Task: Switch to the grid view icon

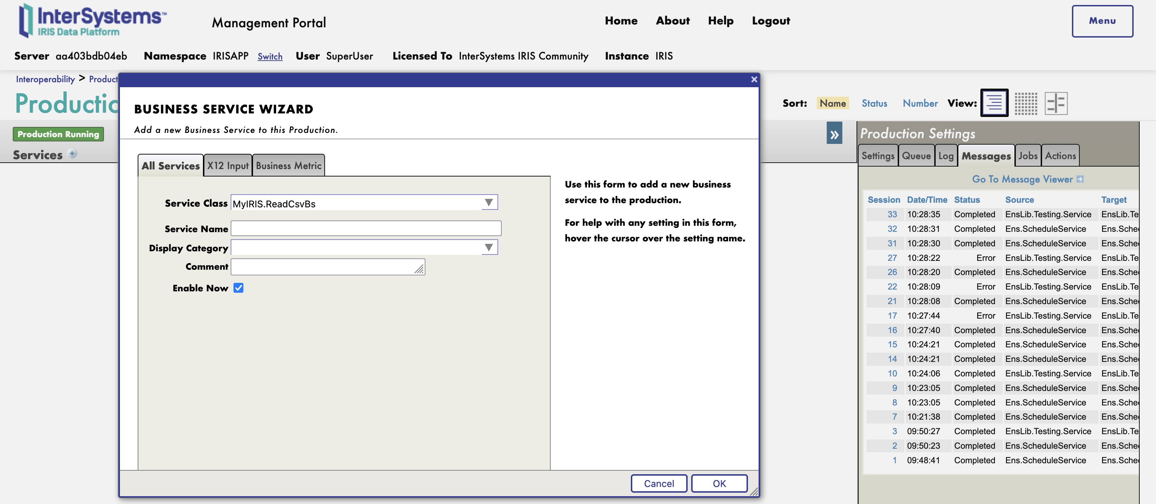Action: pos(1026,103)
